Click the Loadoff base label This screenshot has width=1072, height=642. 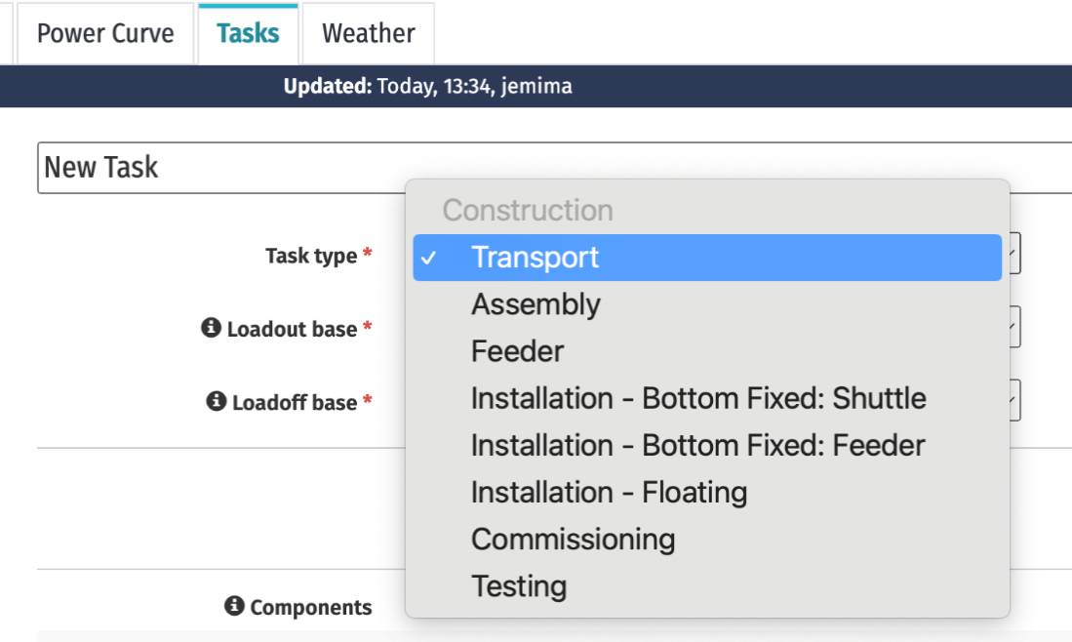(295, 402)
